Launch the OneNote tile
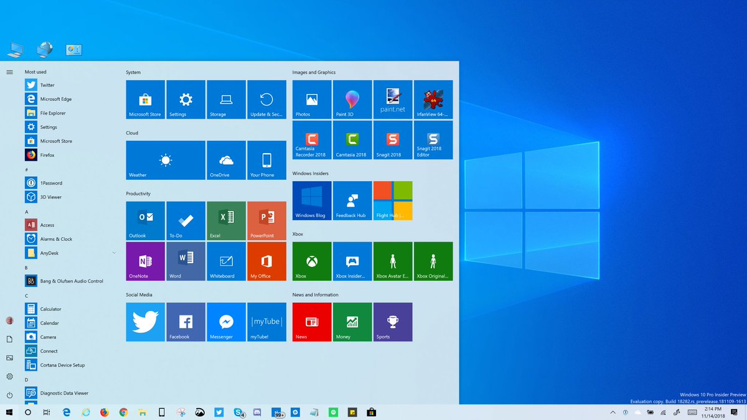 145,261
